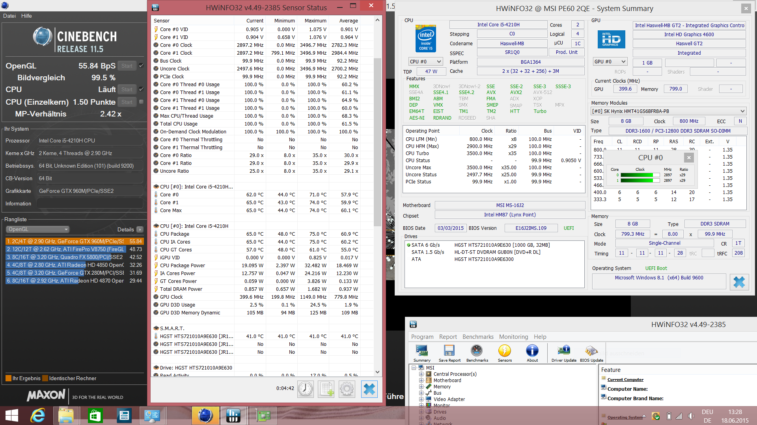Screen dimensions: 757x425
Task: Click the Start button next to OpenGL
Action: point(127,66)
